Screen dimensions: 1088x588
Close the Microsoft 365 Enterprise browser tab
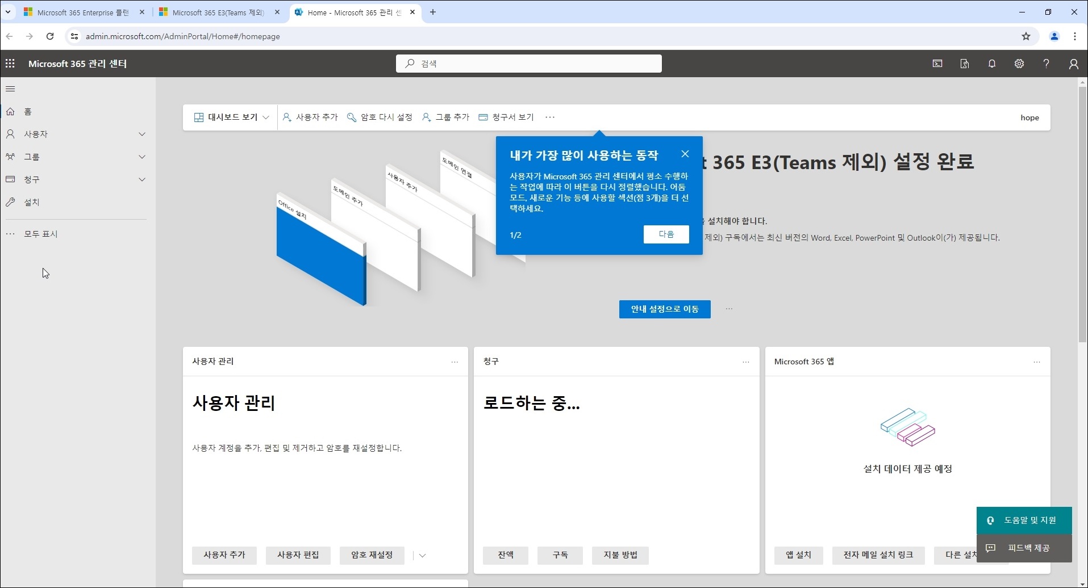coord(142,12)
